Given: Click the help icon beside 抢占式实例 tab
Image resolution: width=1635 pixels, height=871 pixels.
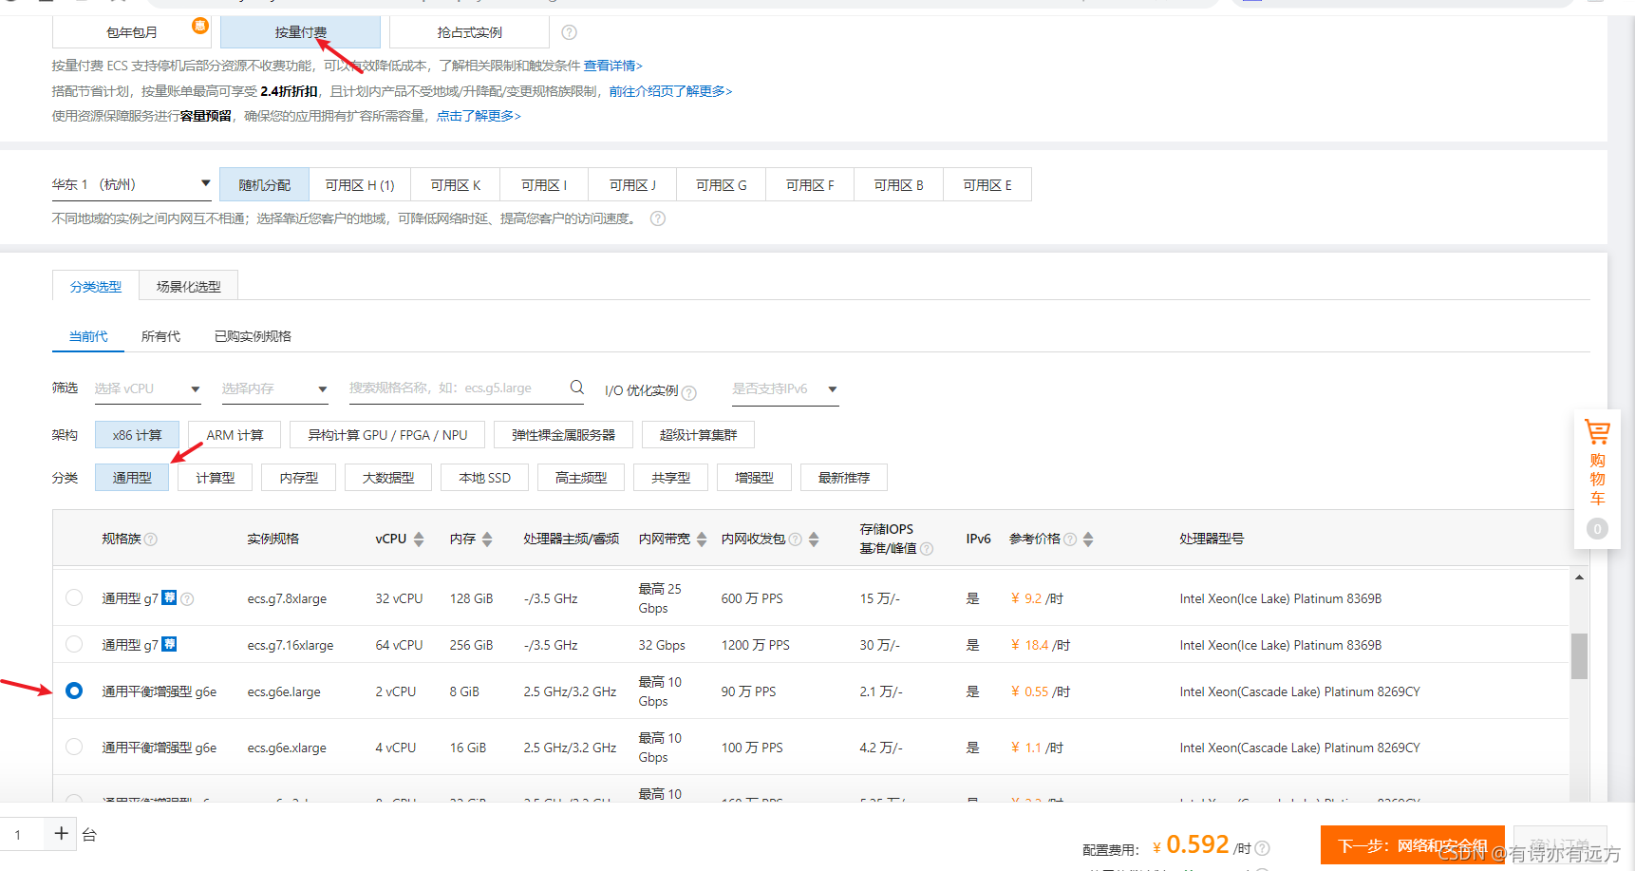Looking at the screenshot, I should (568, 31).
